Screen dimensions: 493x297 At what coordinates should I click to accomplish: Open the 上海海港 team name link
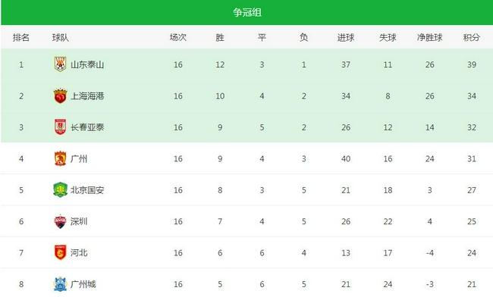point(87,96)
